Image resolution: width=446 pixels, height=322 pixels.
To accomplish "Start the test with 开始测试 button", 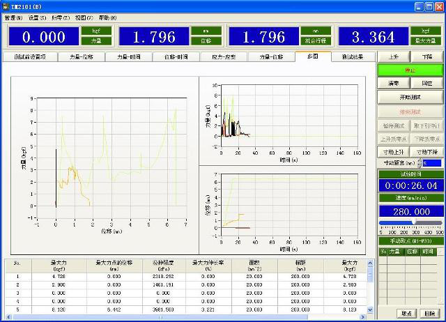I will pos(410,98).
